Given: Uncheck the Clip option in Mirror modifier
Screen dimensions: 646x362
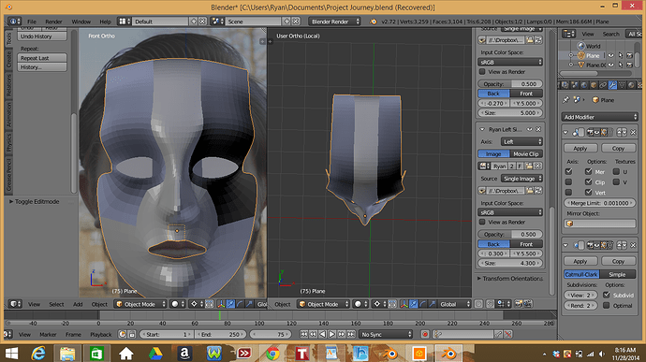Looking at the screenshot, I should (x=588, y=181).
